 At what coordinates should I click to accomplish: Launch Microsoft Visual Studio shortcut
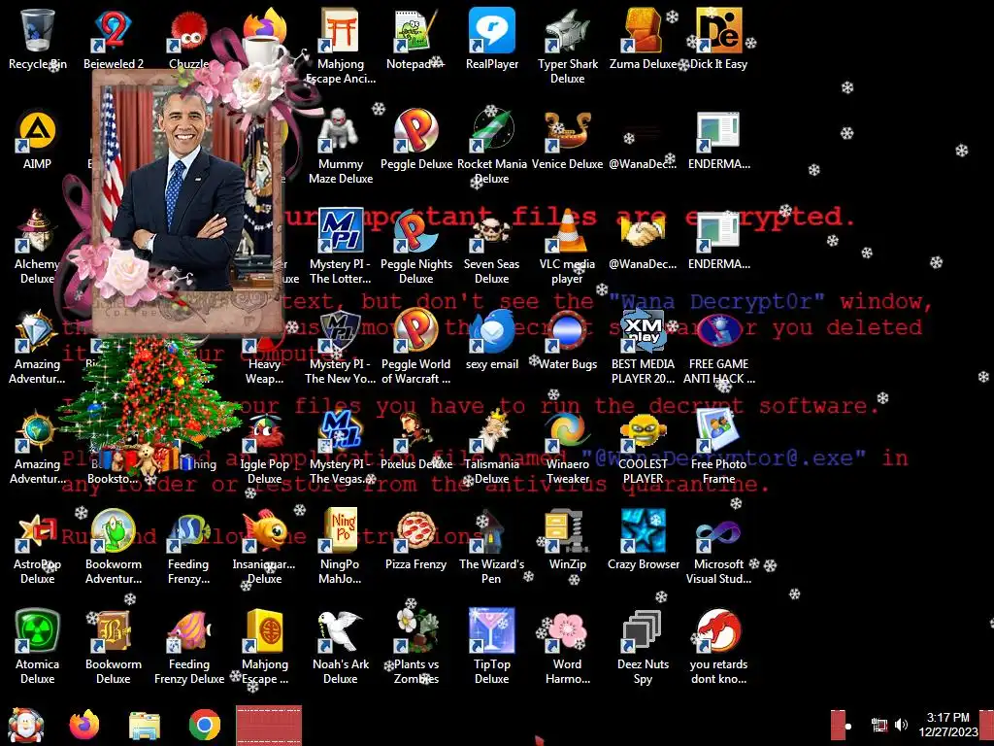[x=719, y=546]
